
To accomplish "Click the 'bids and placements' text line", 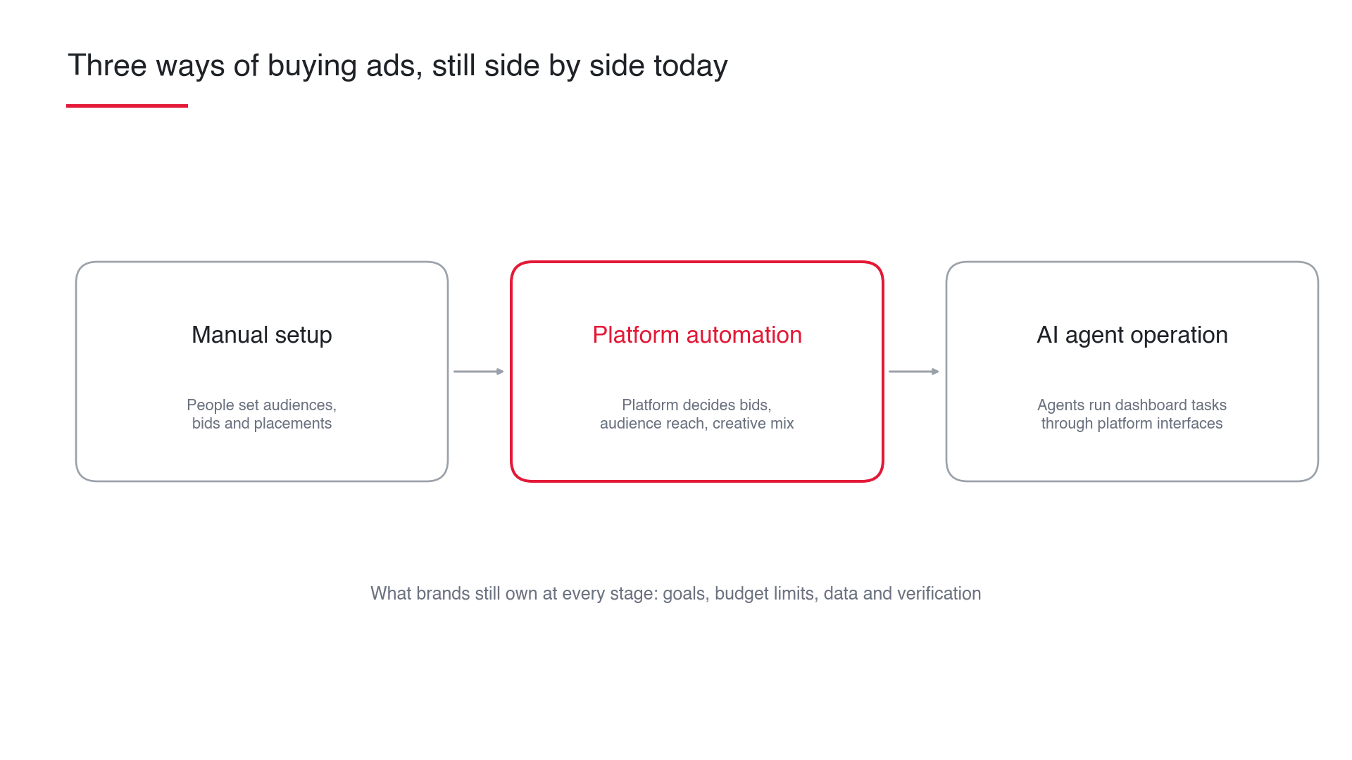I will click(x=262, y=424).
